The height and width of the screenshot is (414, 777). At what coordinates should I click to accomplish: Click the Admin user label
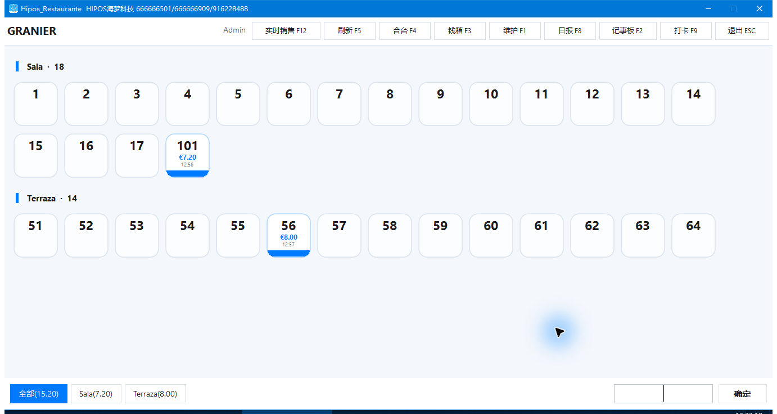coord(234,30)
